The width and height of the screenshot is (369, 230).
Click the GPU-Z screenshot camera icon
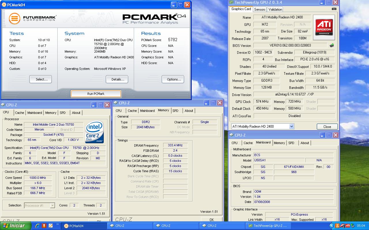coord(334,9)
